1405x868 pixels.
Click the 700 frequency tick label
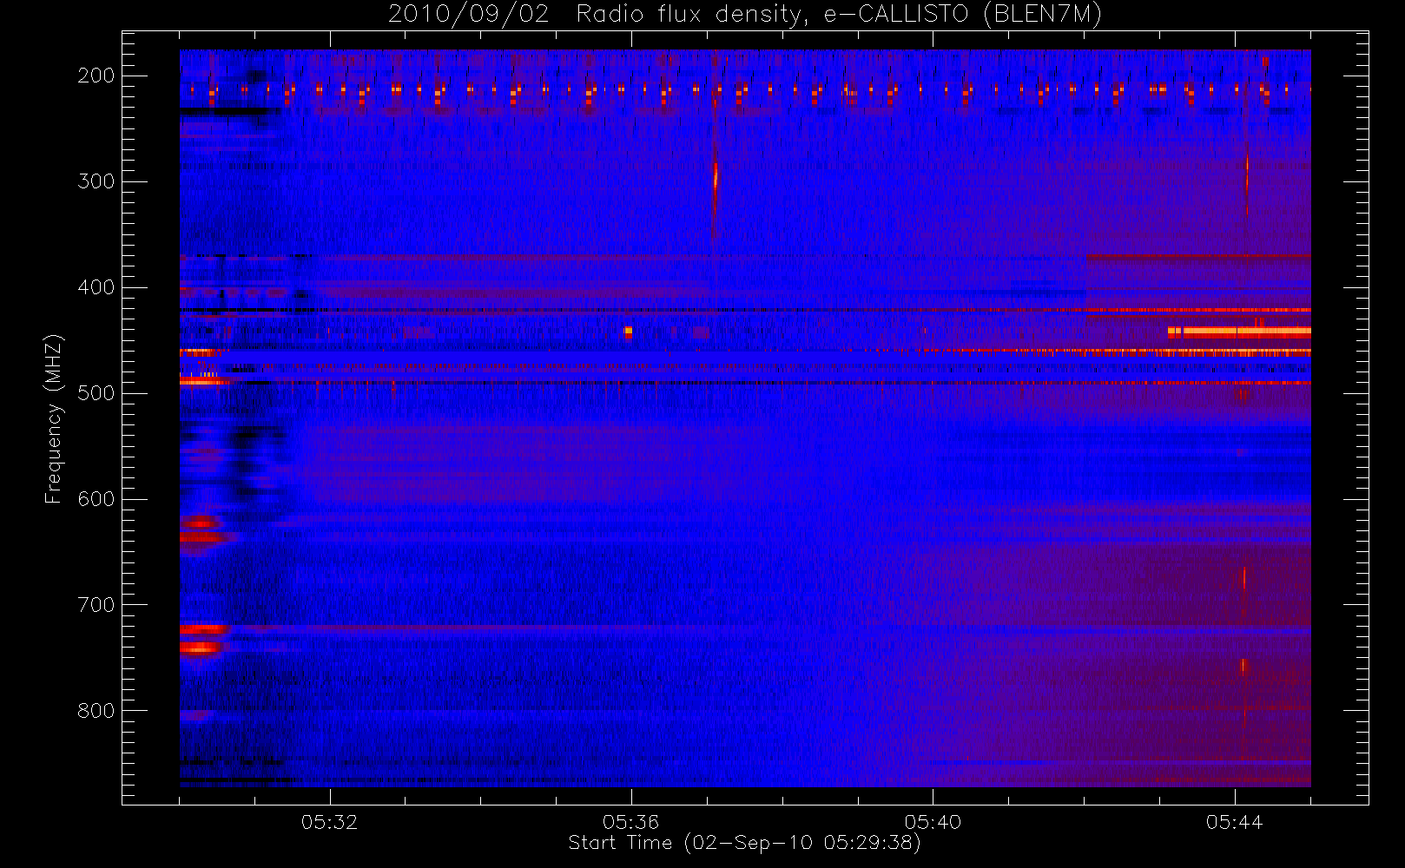click(x=96, y=605)
